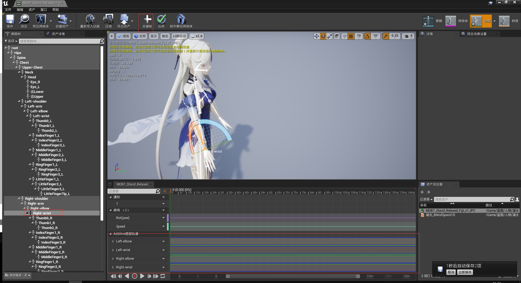Toggle the loop playback button
The height and width of the screenshot is (283, 521).
[x=163, y=276]
